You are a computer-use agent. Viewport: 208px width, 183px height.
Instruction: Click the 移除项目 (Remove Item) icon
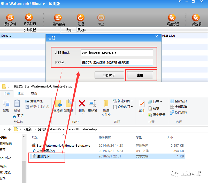click(29, 17)
